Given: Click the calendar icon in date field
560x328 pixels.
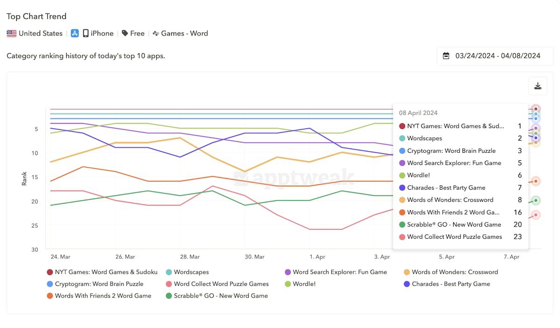Looking at the screenshot, I should point(446,56).
